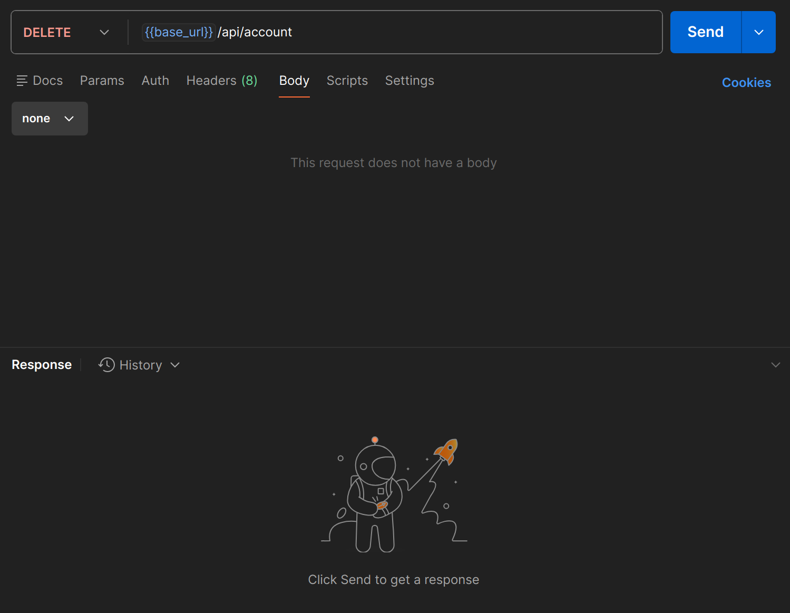
Task: Switch to the Params tab
Action: tap(102, 81)
